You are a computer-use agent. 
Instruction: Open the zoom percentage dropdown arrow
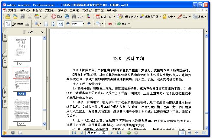[x=84, y=24]
